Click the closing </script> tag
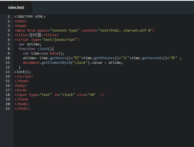 [x=24, y=76]
